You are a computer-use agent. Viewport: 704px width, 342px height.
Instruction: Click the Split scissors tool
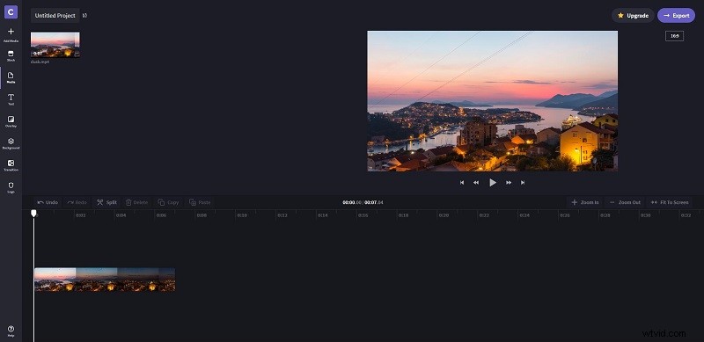click(x=106, y=202)
